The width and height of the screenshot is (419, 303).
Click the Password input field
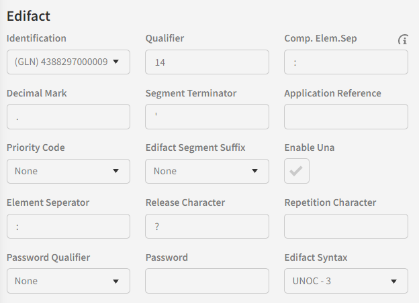coord(207,282)
